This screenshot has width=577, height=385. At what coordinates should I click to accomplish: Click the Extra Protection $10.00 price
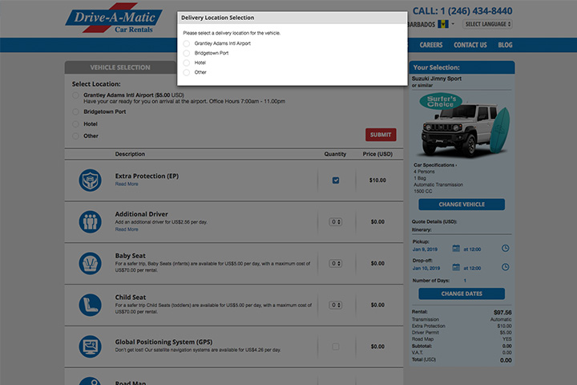[377, 180]
